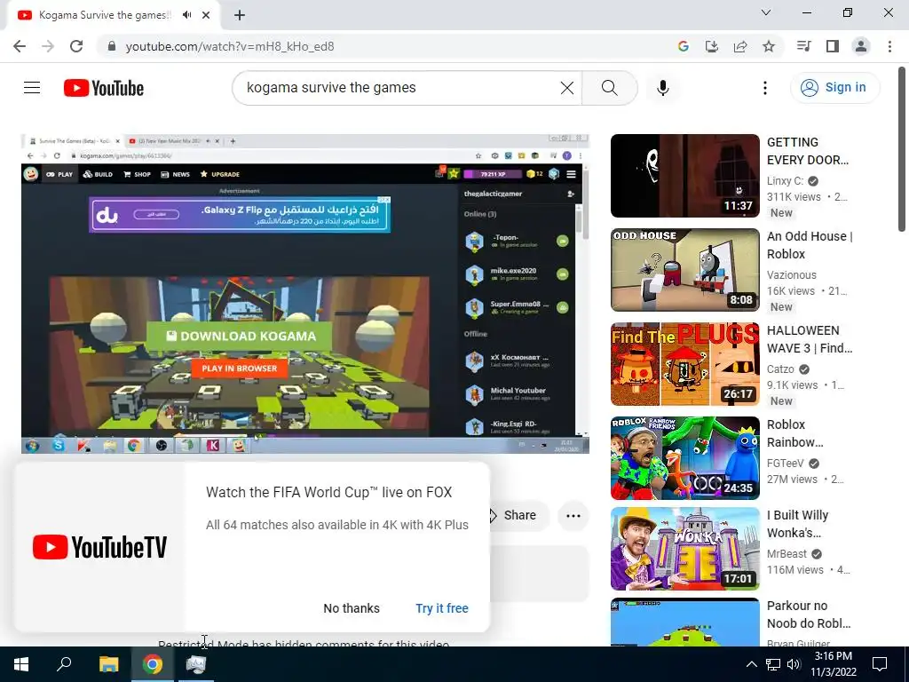The image size is (909, 682).
Task: Click the 'An Odd House | Roblox' title
Action: (x=810, y=245)
